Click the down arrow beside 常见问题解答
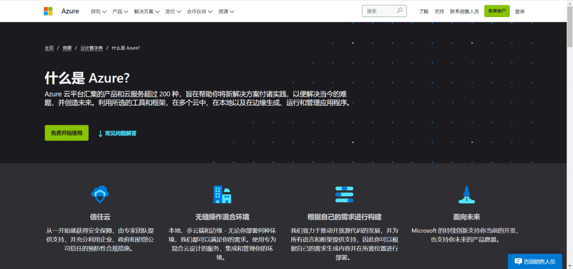573x269 pixels. pyautogui.click(x=100, y=134)
